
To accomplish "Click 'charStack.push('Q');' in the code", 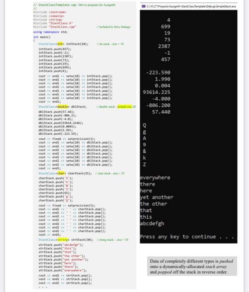I will coord(56,200).
